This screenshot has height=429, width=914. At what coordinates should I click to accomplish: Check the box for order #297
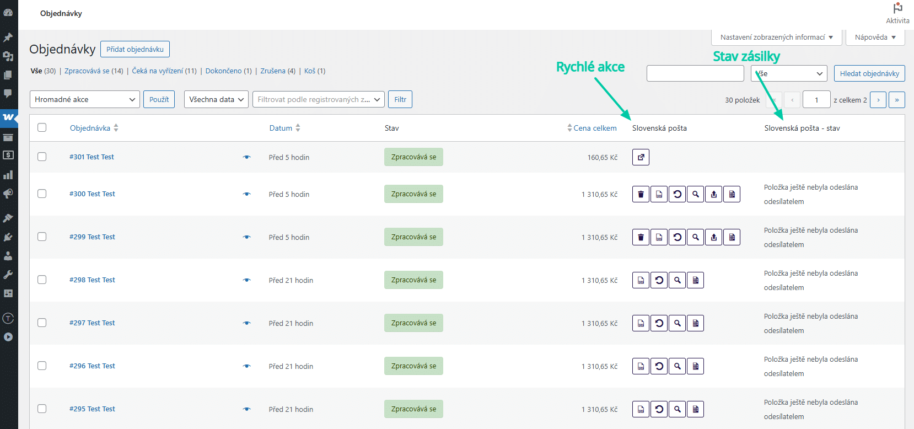click(42, 323)
